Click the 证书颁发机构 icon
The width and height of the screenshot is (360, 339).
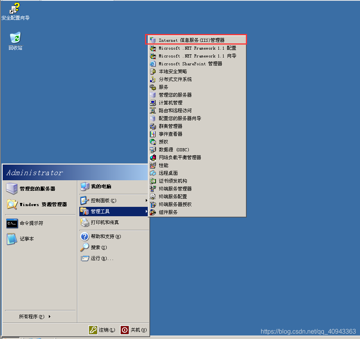tap(153, 181)
